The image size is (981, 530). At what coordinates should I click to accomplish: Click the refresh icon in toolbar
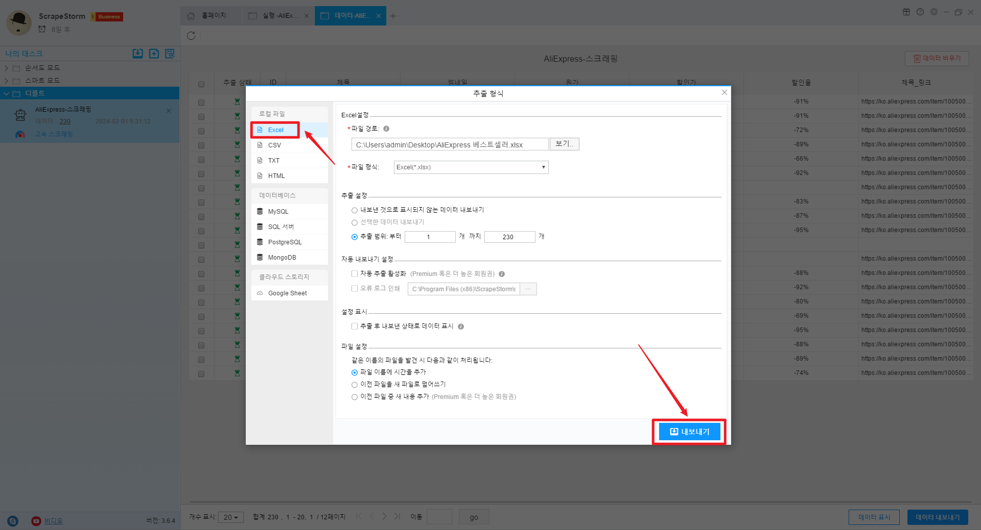tap(191, 36)
